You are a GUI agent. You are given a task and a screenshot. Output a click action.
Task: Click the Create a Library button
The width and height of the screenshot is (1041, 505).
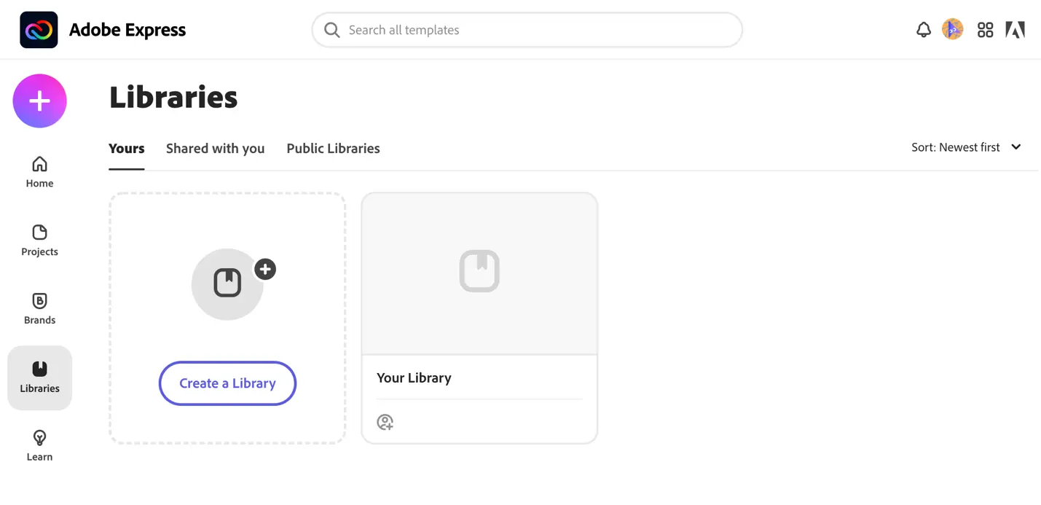pyautogui.click(x=227, y=383)
